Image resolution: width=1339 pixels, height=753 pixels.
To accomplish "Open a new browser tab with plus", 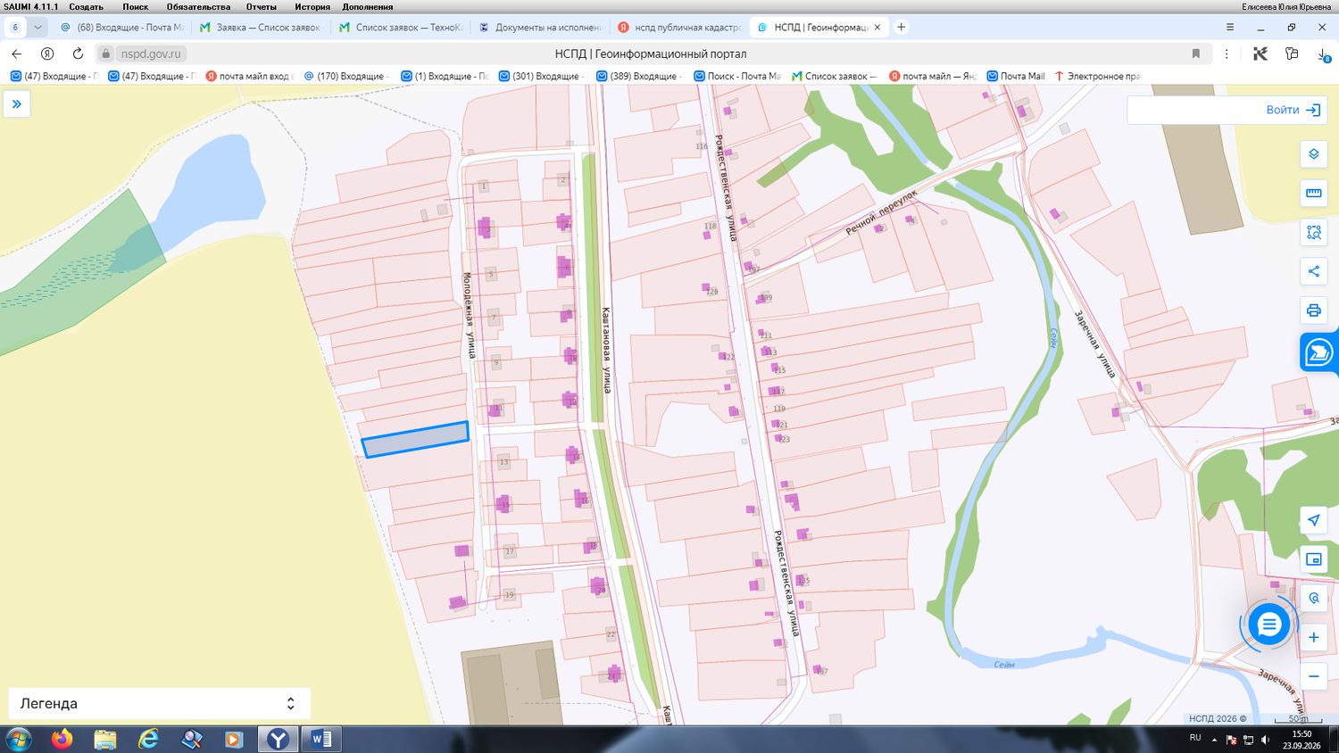I will pyautogui.click(x=902, y=28).
